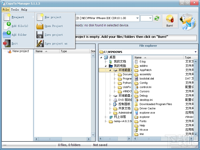
Task: Click file list horizontal scrollbar thumb
Action: 149,139
